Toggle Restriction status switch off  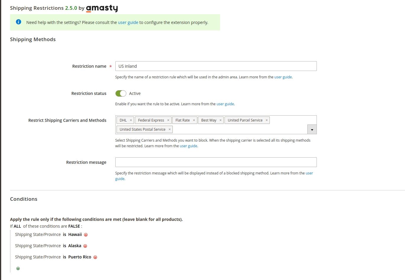[121, 93]
